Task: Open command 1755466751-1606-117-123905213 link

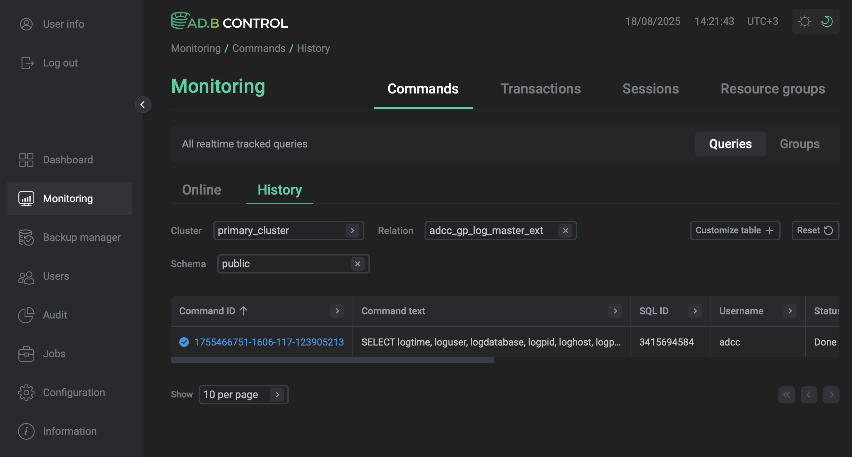Action: (269, 342)
